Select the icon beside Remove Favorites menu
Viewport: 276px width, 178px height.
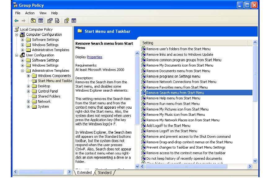coord(143,87)
